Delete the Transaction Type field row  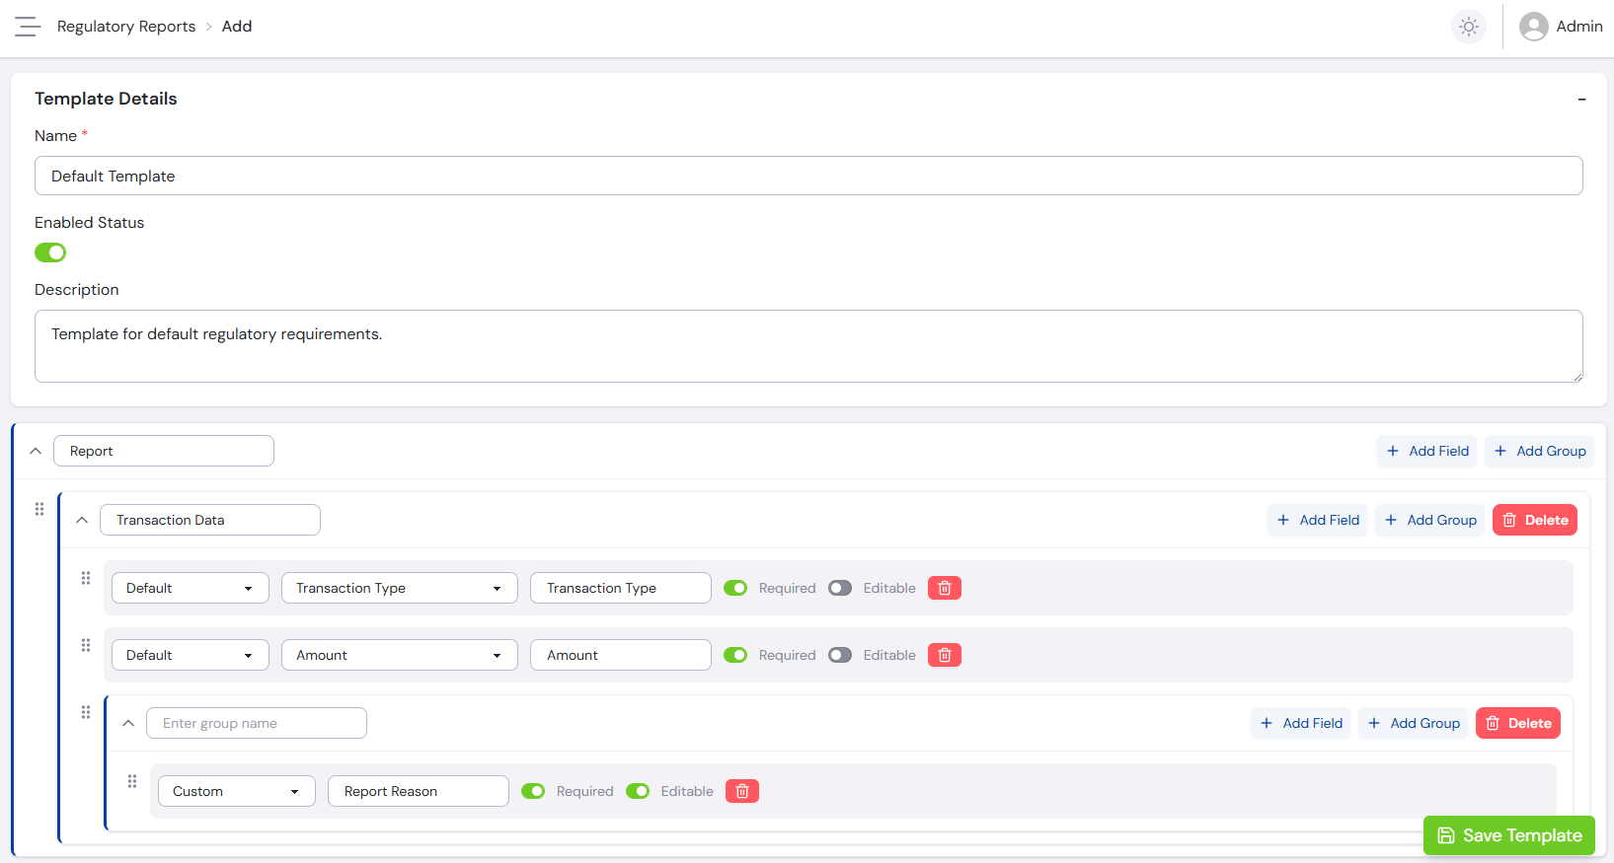pos(945,588)
